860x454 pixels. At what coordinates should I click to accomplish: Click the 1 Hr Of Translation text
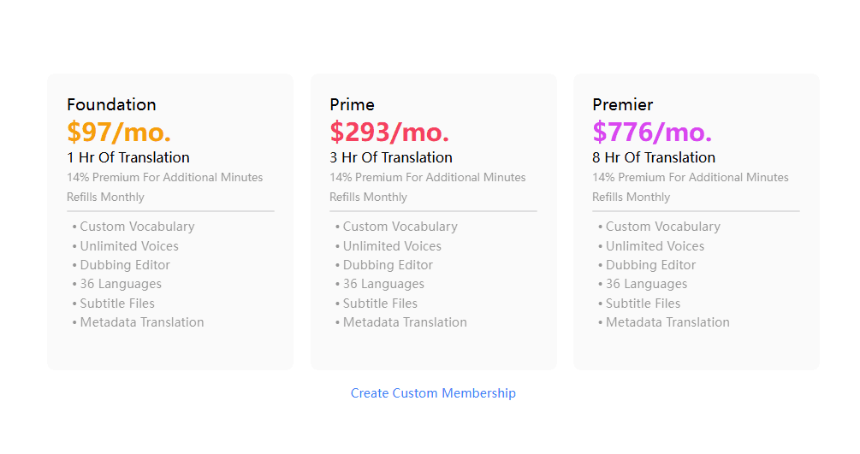pyautogui.click(x=128, y=157)
